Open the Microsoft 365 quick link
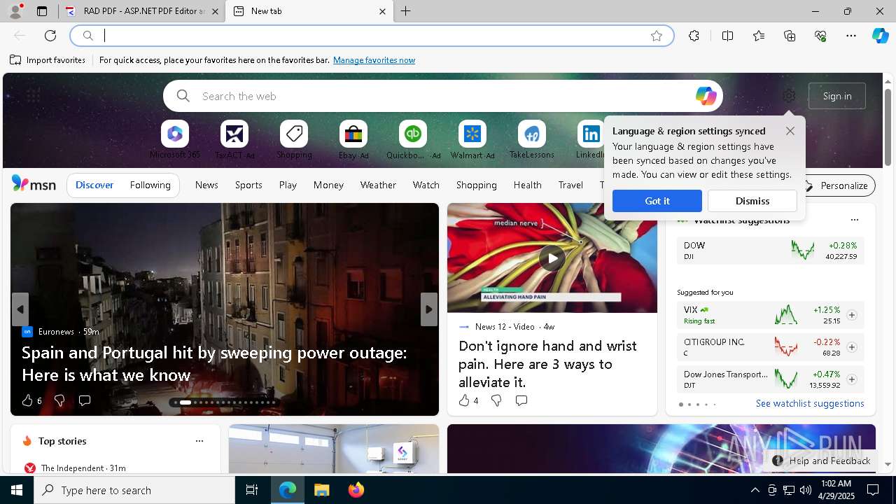 click(175, 139)
